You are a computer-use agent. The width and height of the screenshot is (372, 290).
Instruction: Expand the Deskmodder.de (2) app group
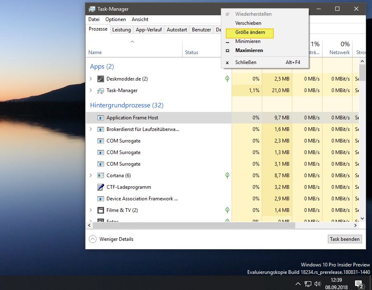pos(91,78)
